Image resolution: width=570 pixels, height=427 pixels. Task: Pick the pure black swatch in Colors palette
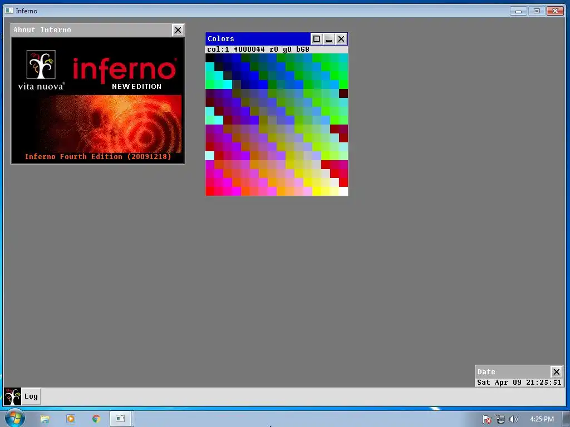(210, 58)
